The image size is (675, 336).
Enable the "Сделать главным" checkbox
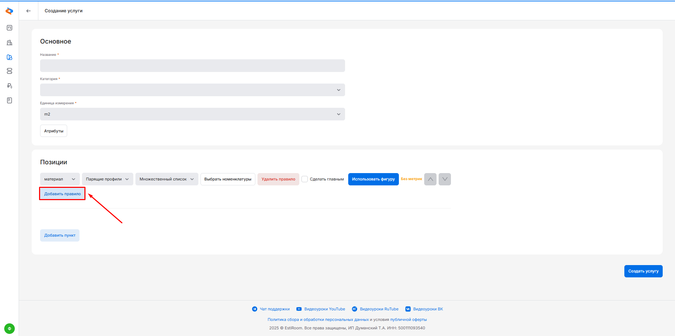(x=305, y=179)
